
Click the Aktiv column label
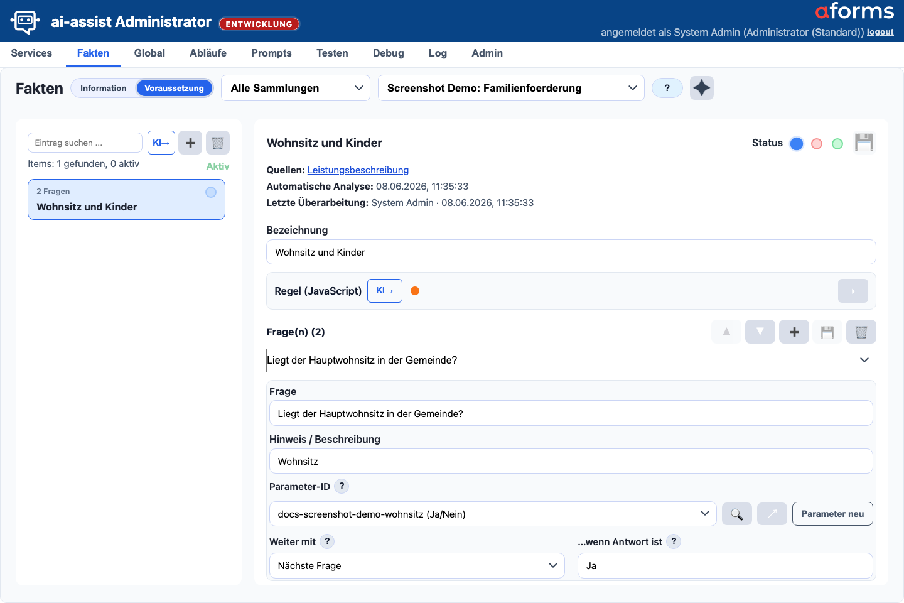218,166
